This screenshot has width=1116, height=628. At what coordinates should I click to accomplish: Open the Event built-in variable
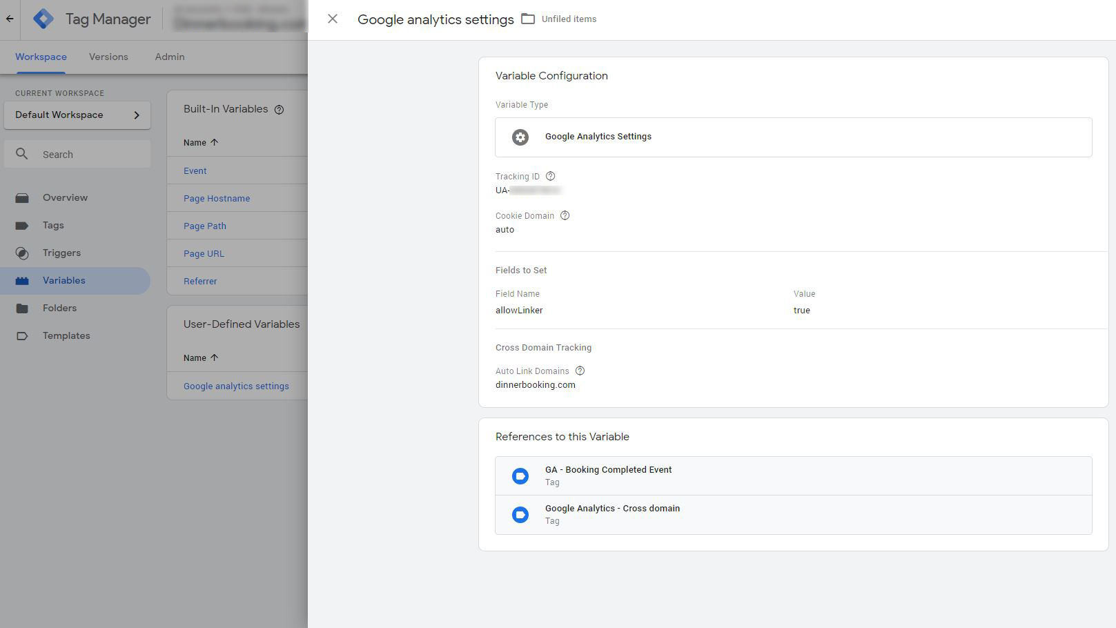tap(195, 170)
